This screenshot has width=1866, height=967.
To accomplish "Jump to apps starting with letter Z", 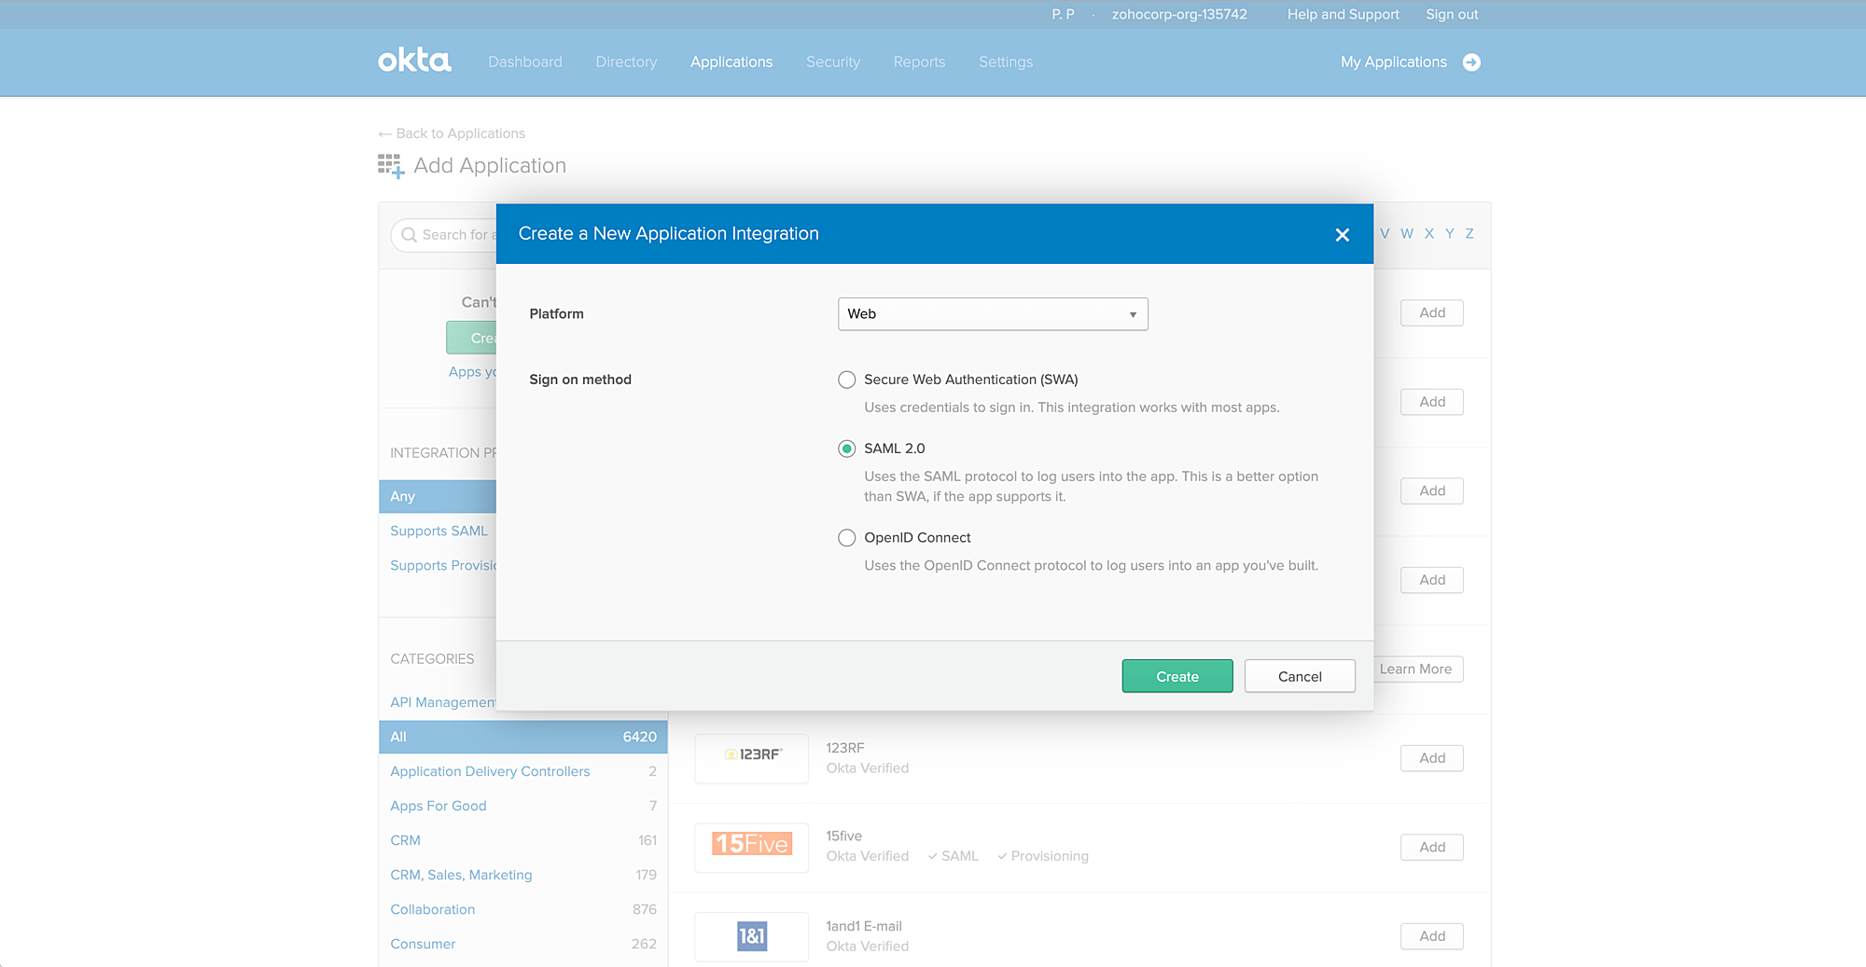I will click(x=1469, y=234).
